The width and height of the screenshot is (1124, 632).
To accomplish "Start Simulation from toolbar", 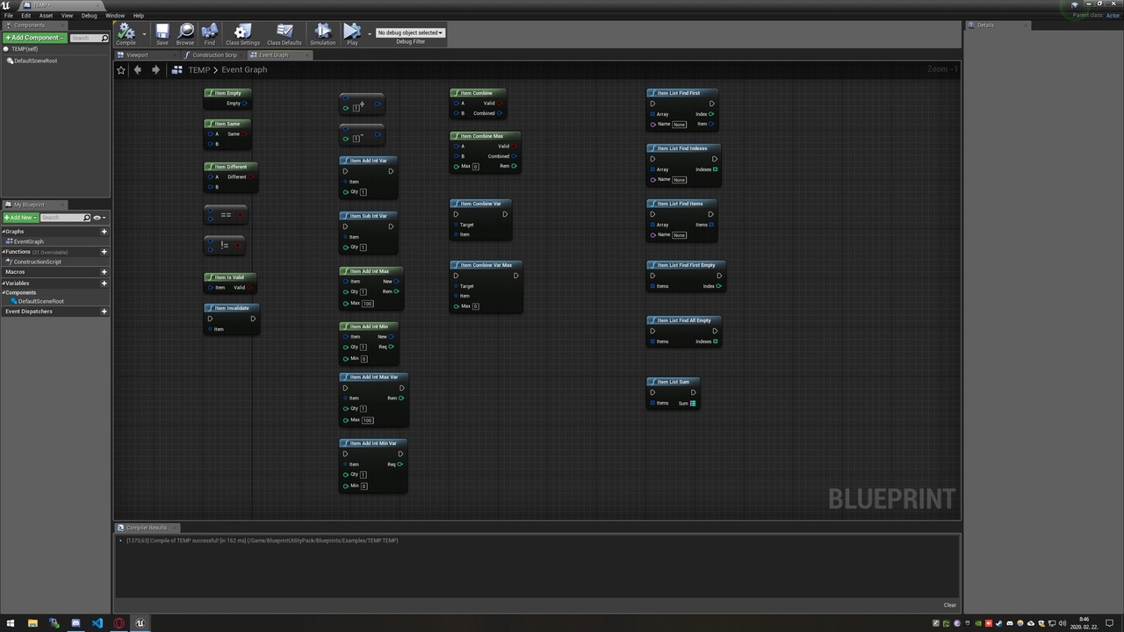I will pos(322,34).
